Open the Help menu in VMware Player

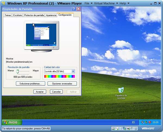[124, 3]
